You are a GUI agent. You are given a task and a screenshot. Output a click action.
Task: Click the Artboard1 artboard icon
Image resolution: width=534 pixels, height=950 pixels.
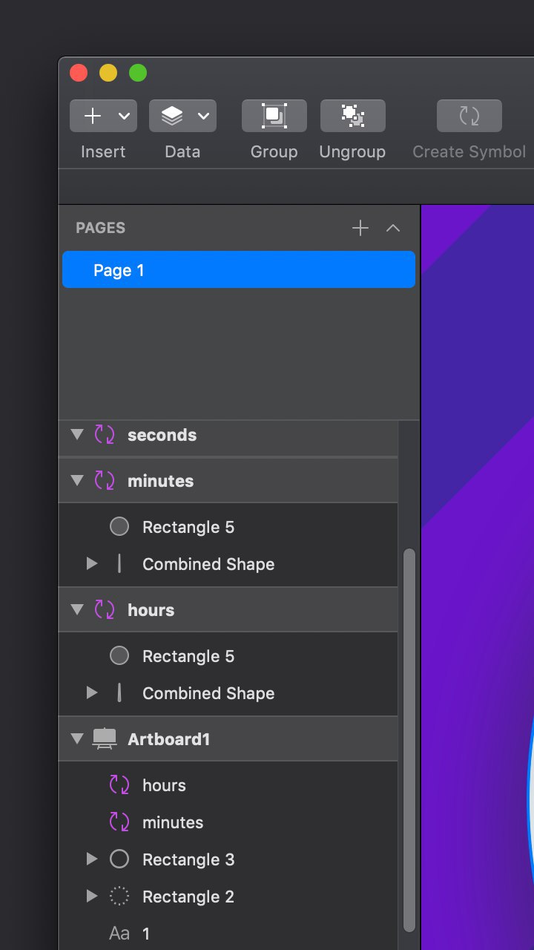coord(105,739)
